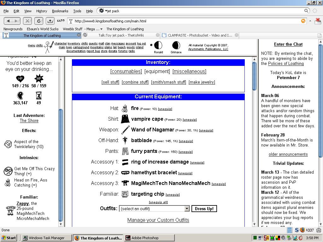Click the search magnifier icon
This screenshot has width=323, height=242.
(x=306, y=11)
